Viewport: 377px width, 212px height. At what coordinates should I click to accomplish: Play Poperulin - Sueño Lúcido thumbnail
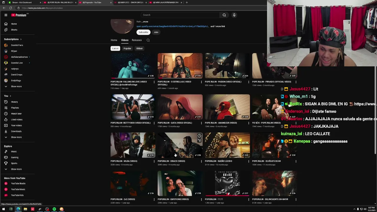227,145
